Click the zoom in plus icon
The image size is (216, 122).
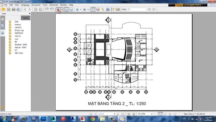point(85,9)
